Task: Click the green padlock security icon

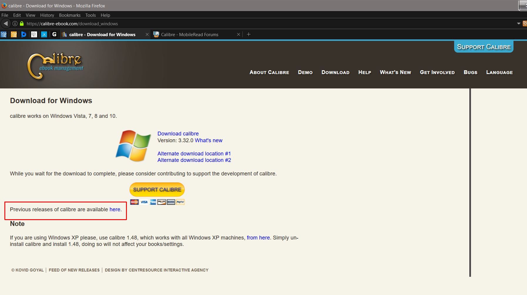Action: coord(22,24)
